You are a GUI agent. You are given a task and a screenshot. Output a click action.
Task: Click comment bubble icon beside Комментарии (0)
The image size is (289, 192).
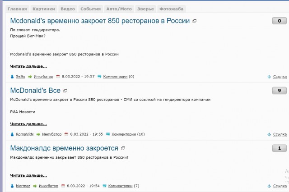click(99, 76)
